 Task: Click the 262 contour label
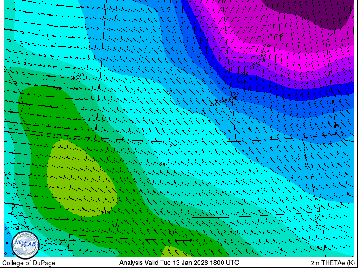280,35
